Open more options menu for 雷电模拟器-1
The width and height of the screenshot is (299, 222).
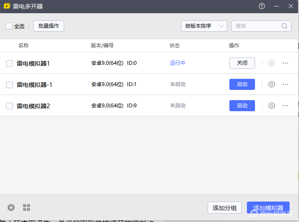coord(285,84)
